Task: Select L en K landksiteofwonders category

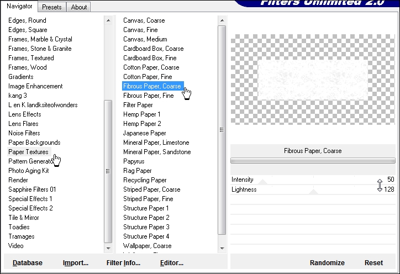Action: [43, 105]
